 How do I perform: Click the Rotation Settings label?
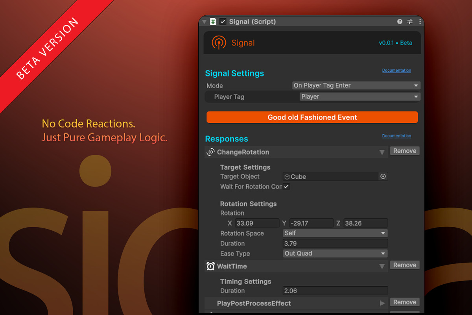click(248, 204)
